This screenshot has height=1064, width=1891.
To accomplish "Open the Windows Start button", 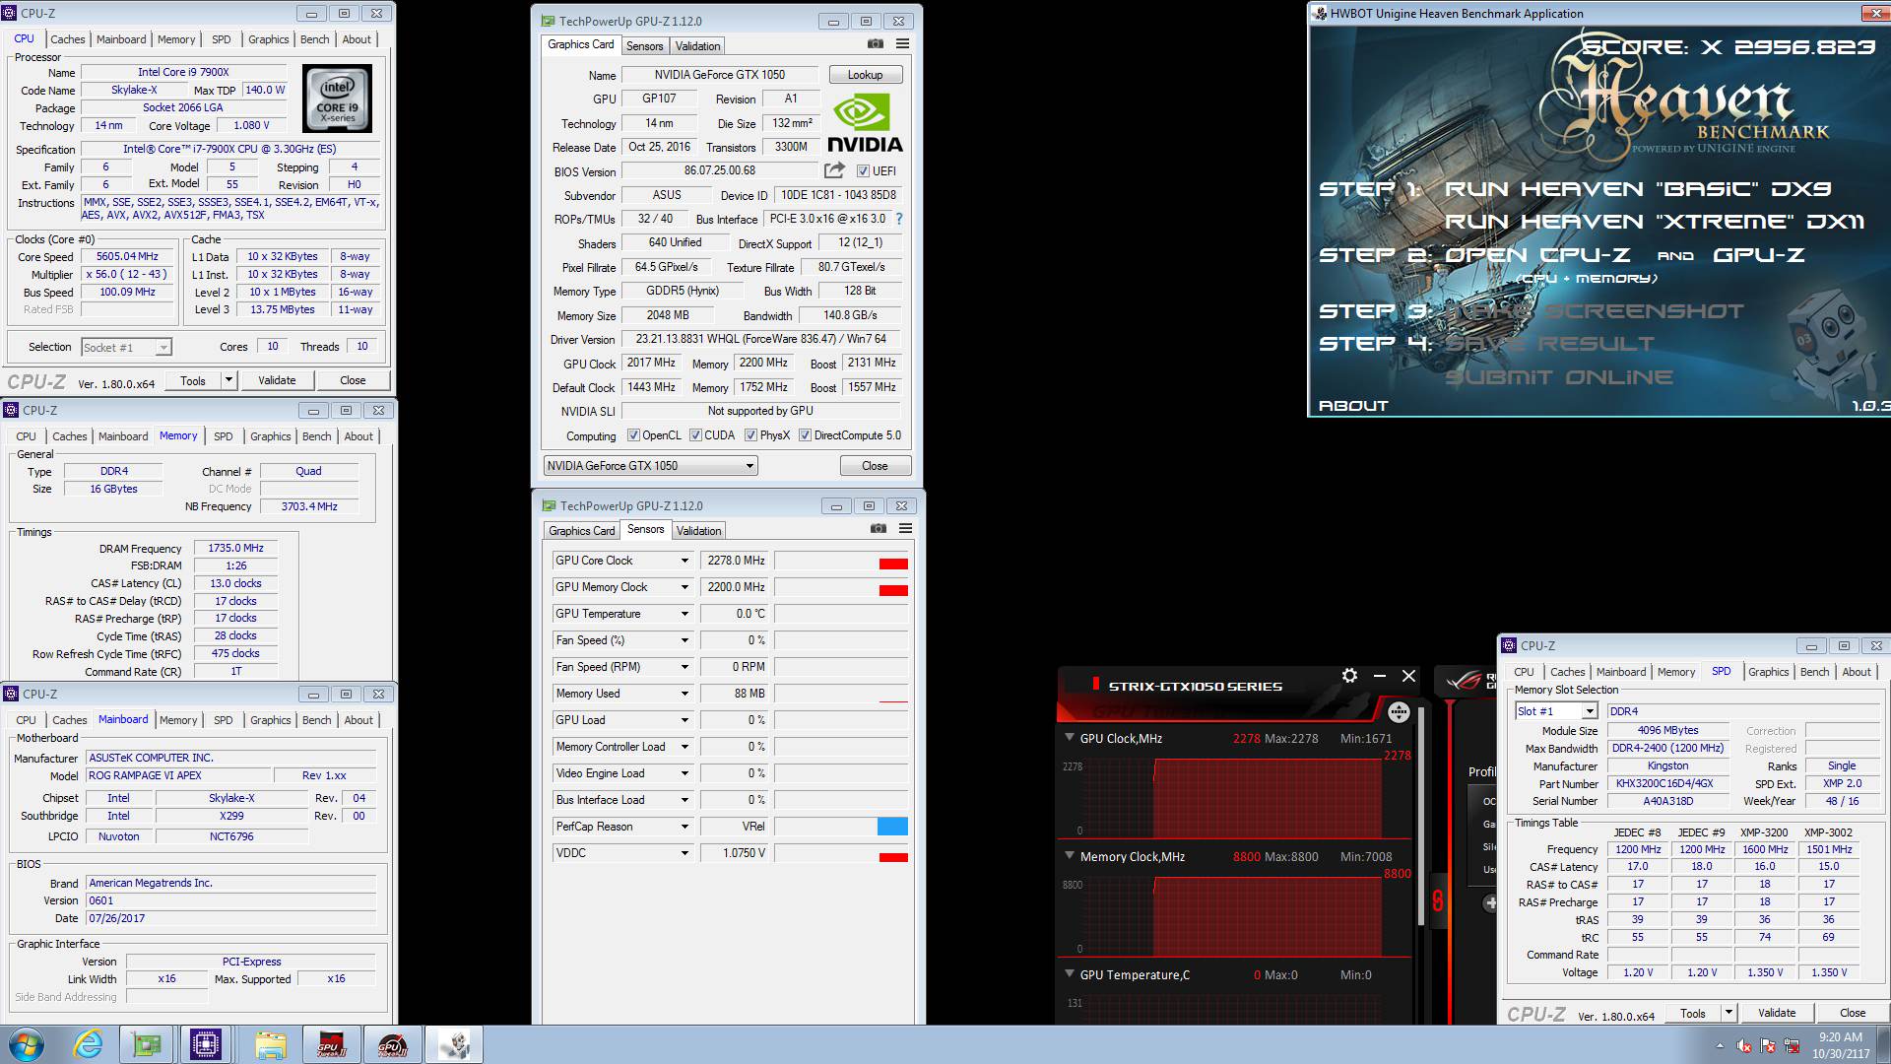I will [x=26, y=1044].
